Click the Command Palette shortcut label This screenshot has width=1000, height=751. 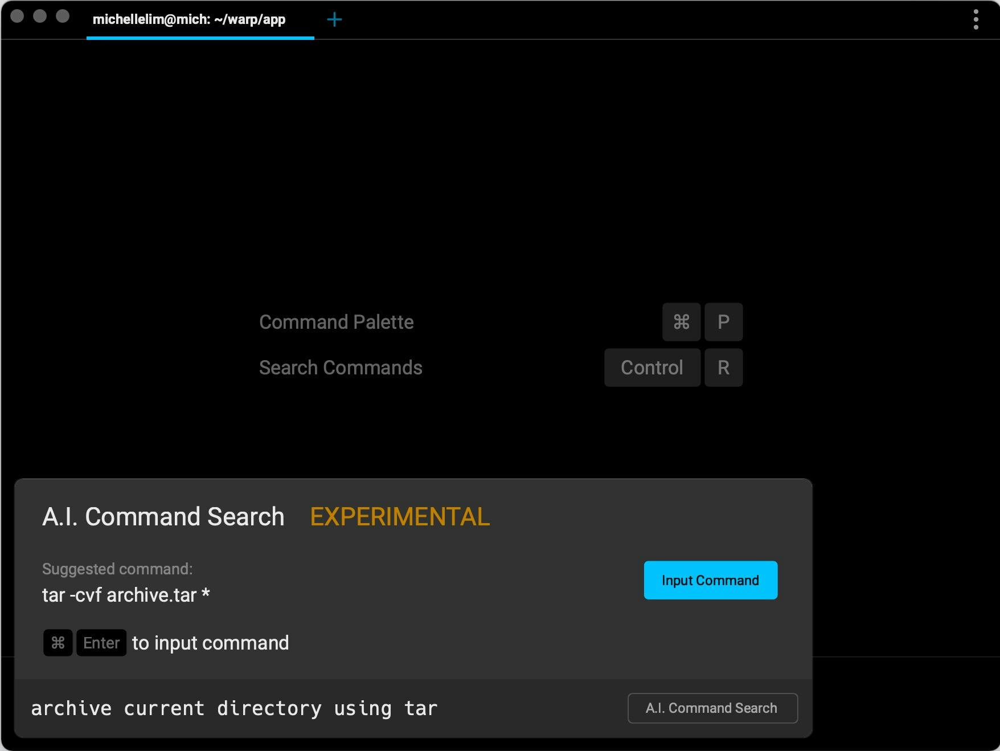click(x=337, y=322)
